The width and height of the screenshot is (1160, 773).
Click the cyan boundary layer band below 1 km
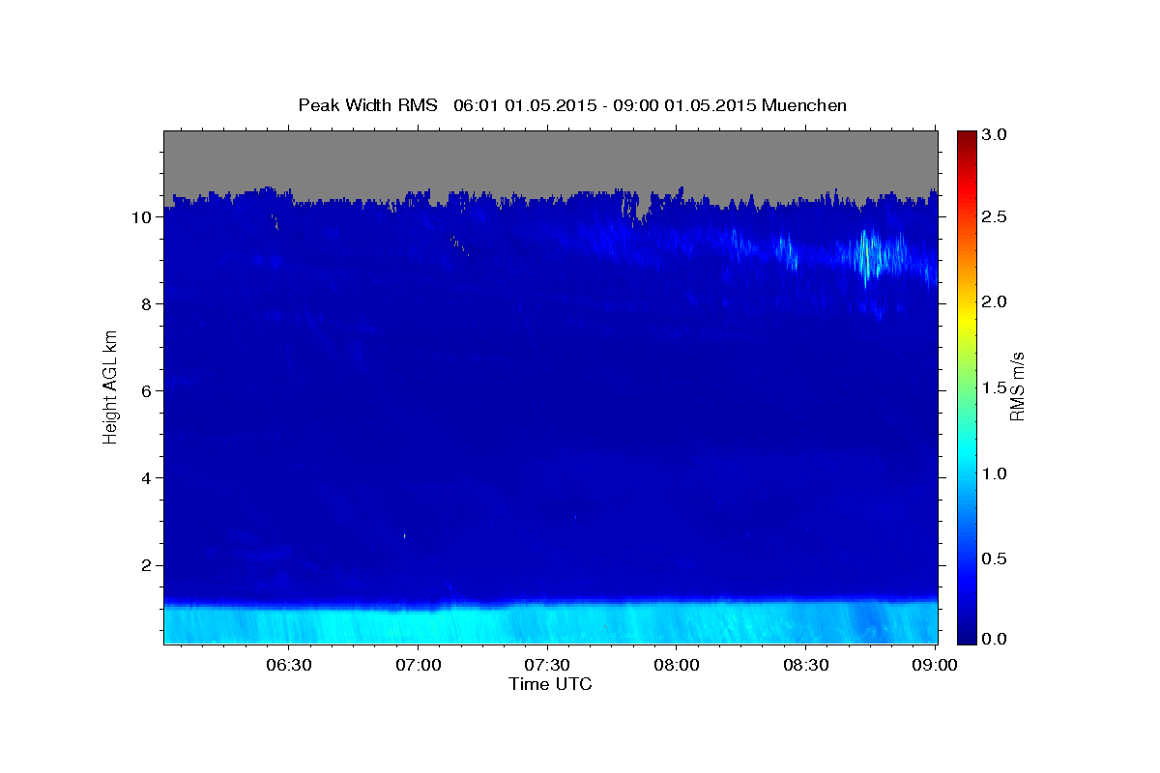click(551, 623)
